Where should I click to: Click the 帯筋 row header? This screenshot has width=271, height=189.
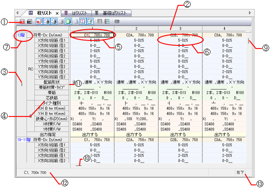point(48,93)
